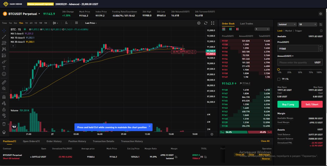Refresh the chart with the reload icon
This screenshot has width=327, height=166.
click(206, 23)
